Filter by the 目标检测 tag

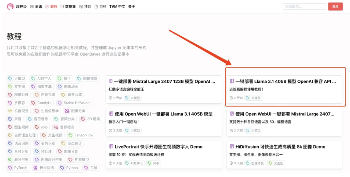[64, 127]
